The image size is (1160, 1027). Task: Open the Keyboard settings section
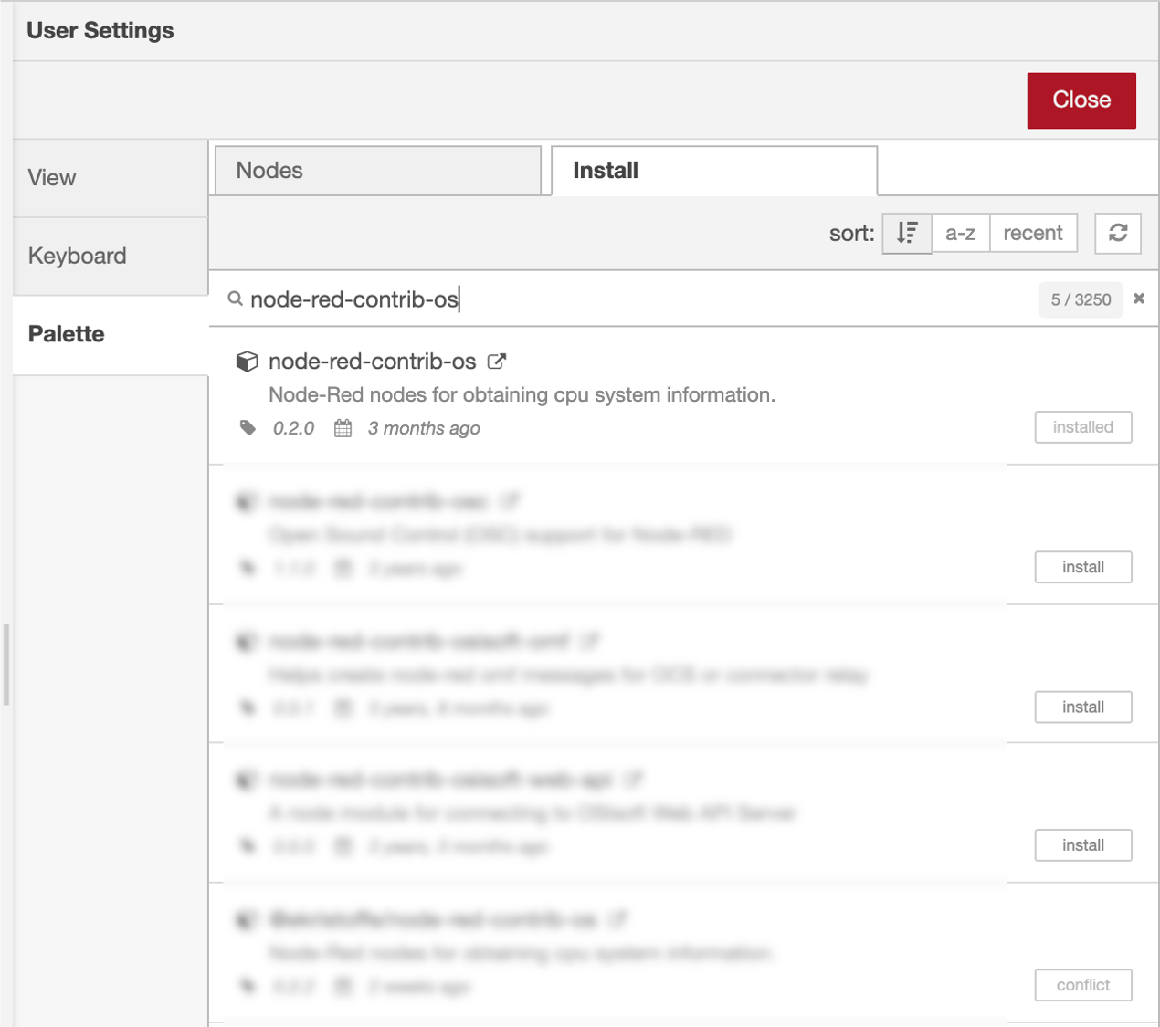coord(111,256)
